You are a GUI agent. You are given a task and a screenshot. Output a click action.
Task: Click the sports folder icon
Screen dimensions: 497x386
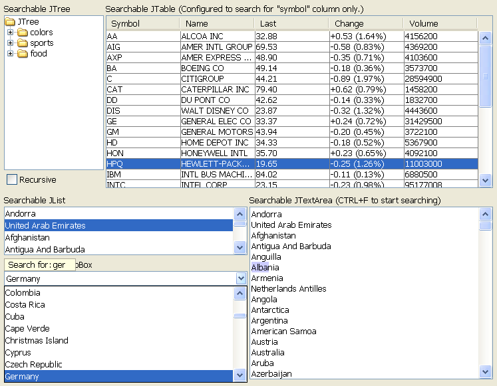[22, 43]
